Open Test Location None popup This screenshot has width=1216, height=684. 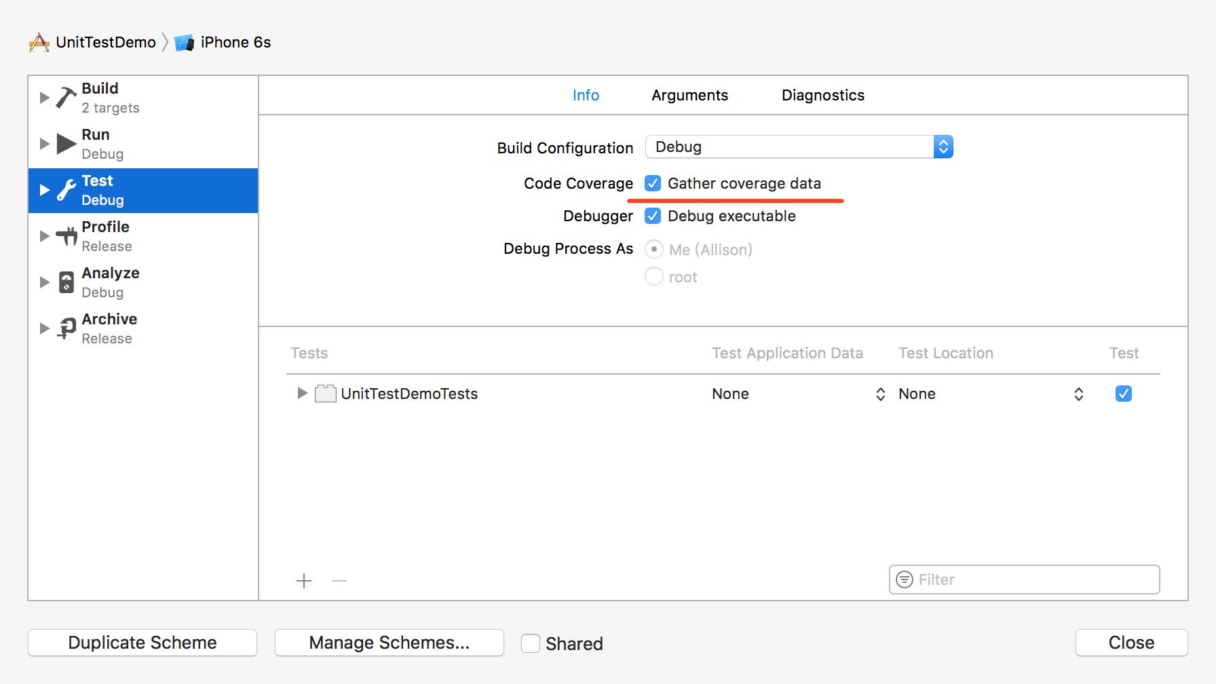pyautogui.click(x=991, y=394)
